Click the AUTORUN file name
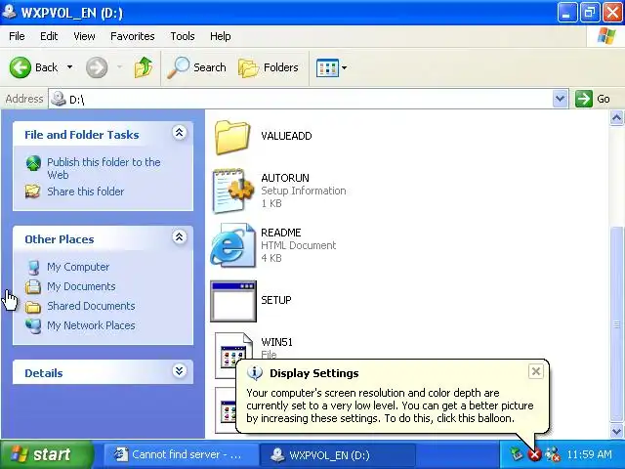This screenshot has width=625, height=469. 285,178
